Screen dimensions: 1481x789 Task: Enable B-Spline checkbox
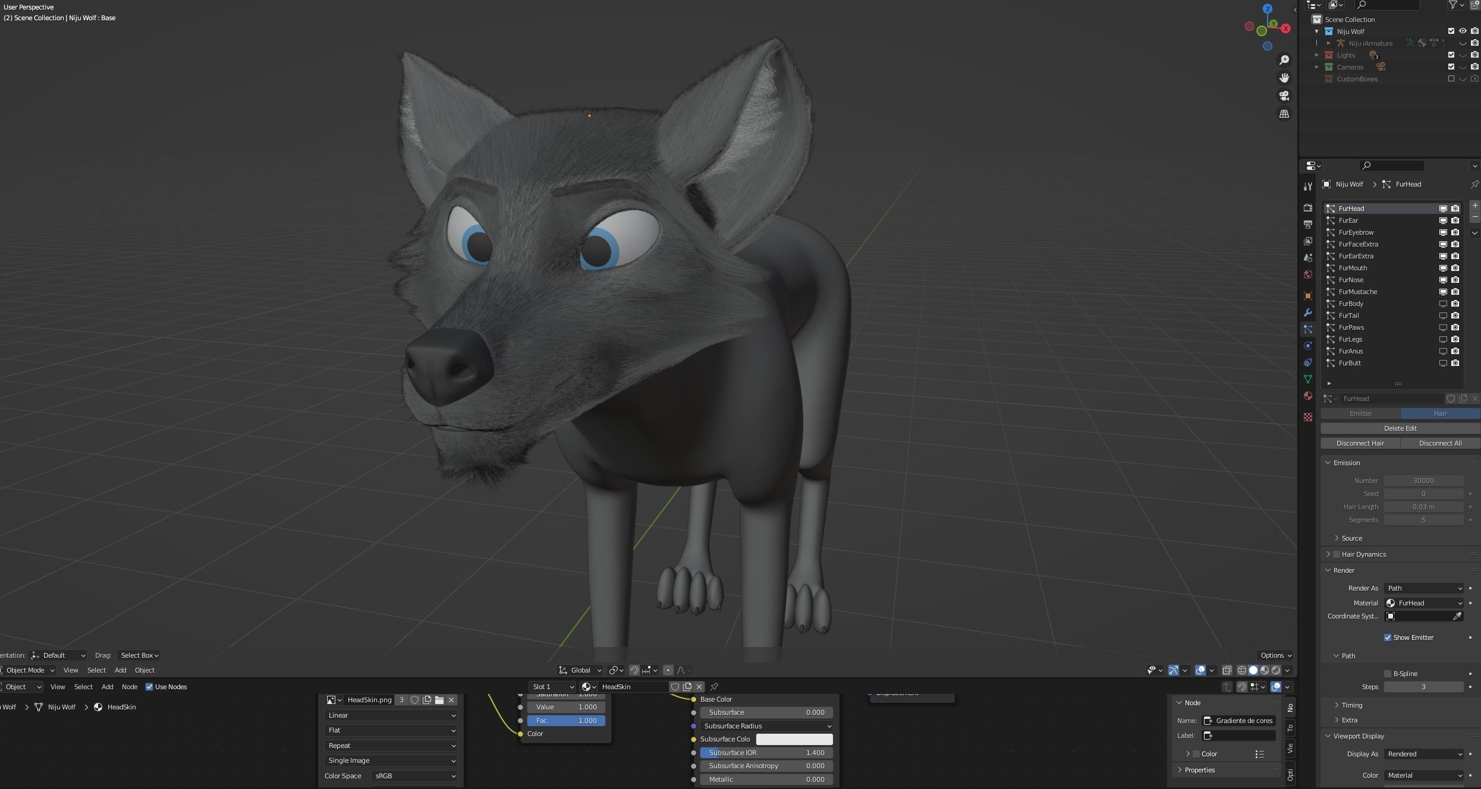tap(1388, 674)
